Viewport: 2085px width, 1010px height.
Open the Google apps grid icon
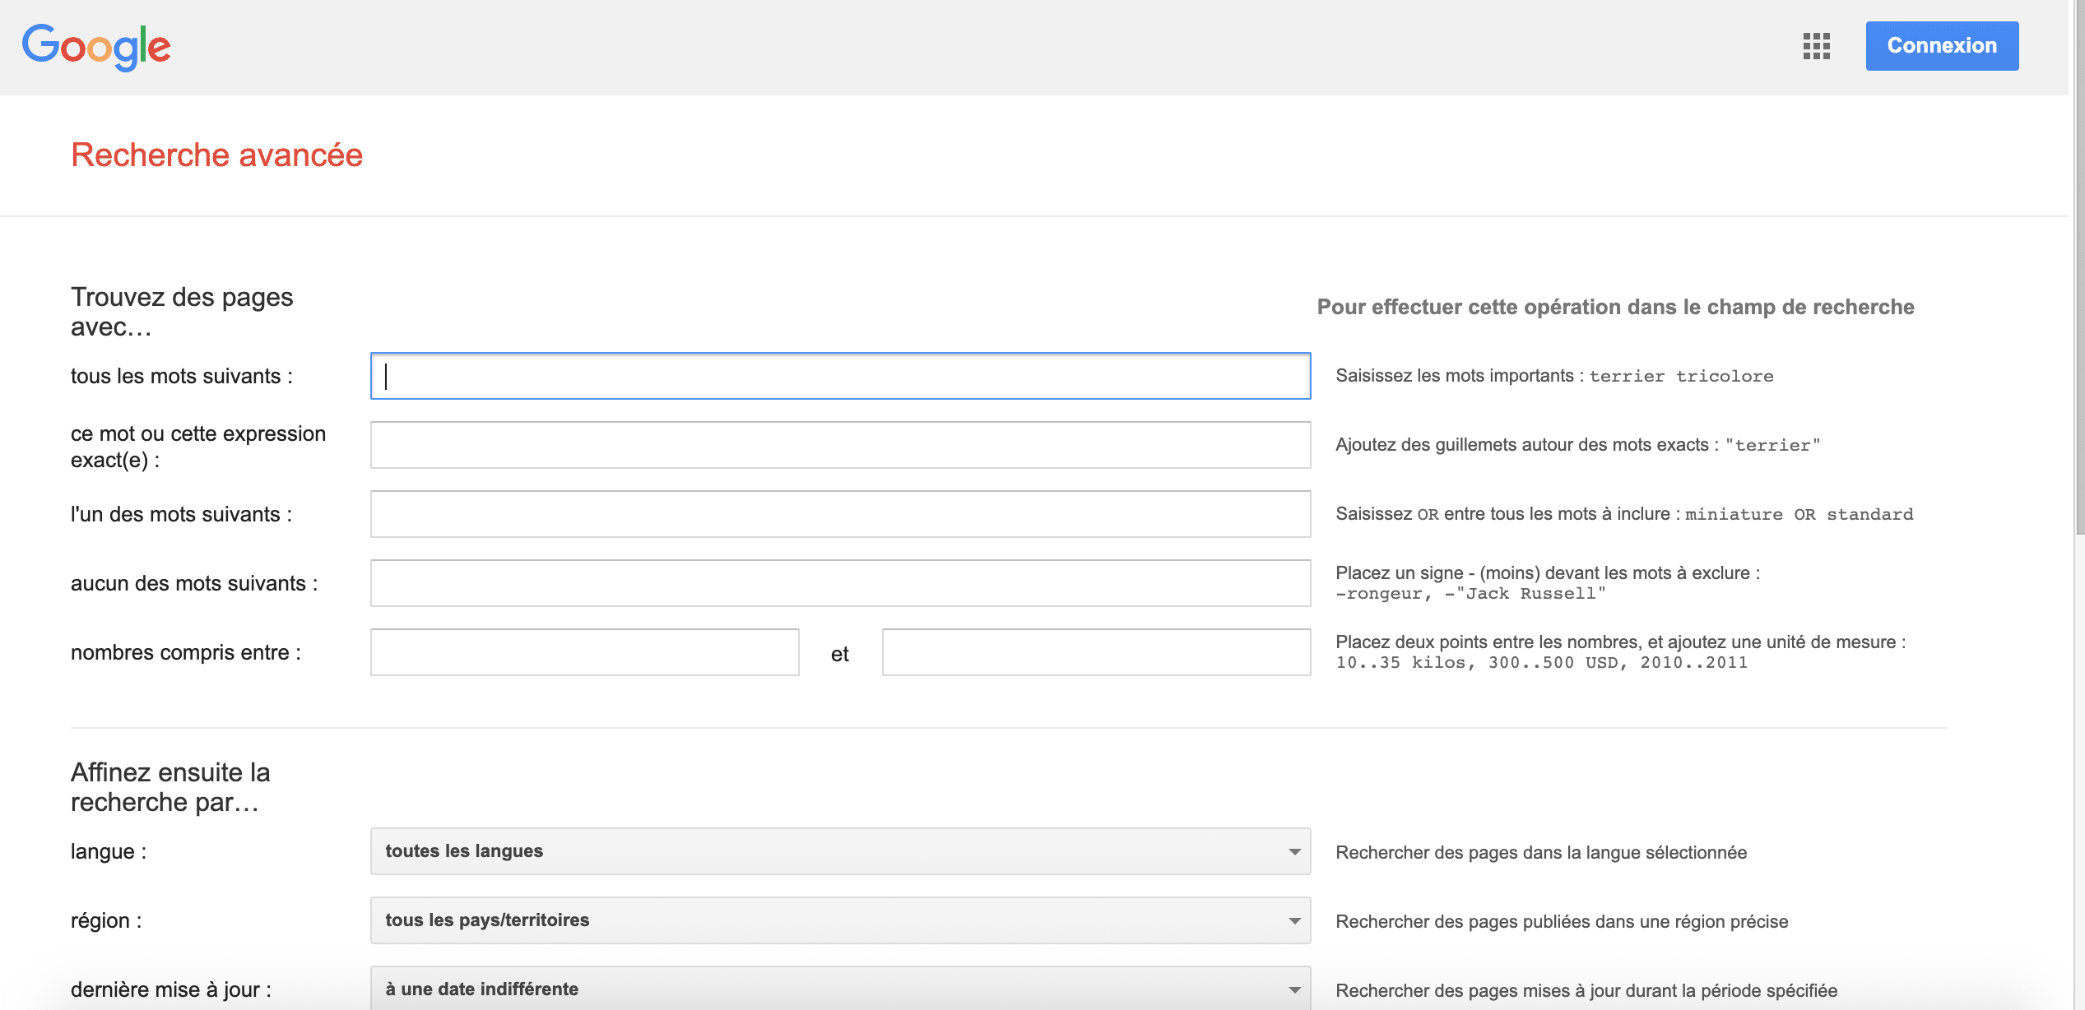point(1816,46)
